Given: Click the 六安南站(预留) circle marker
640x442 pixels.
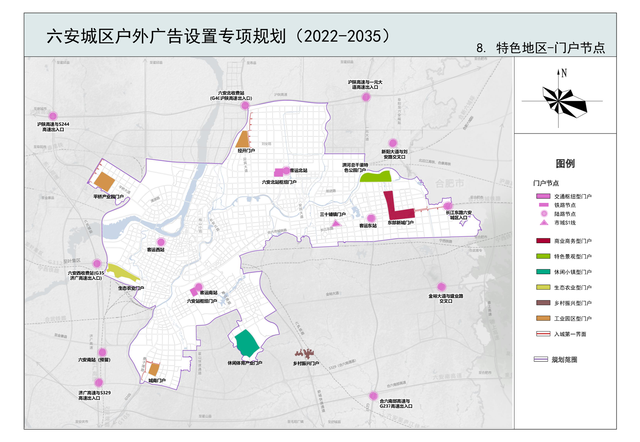Looking at the screenshot, I should click(x=102, y=352).
